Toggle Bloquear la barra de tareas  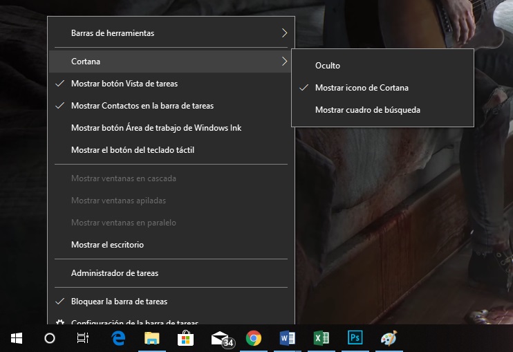pyautogui.click(x=119, y=302)
